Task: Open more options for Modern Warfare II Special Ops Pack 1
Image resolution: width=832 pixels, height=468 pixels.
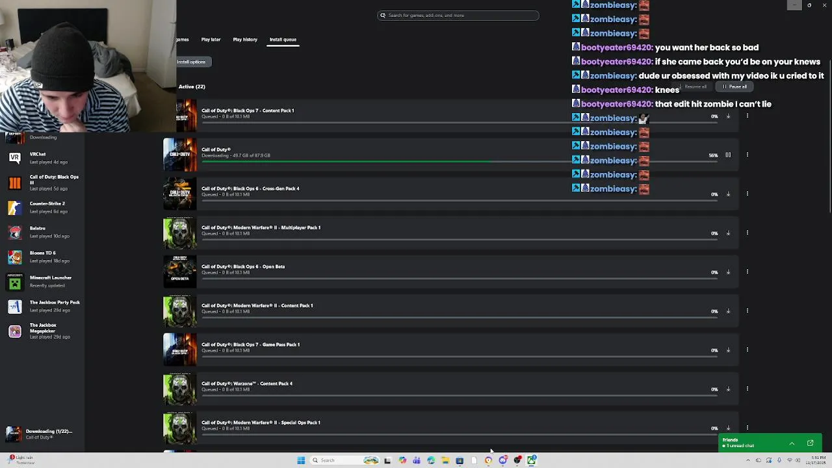Action: (x=747, y=428)
